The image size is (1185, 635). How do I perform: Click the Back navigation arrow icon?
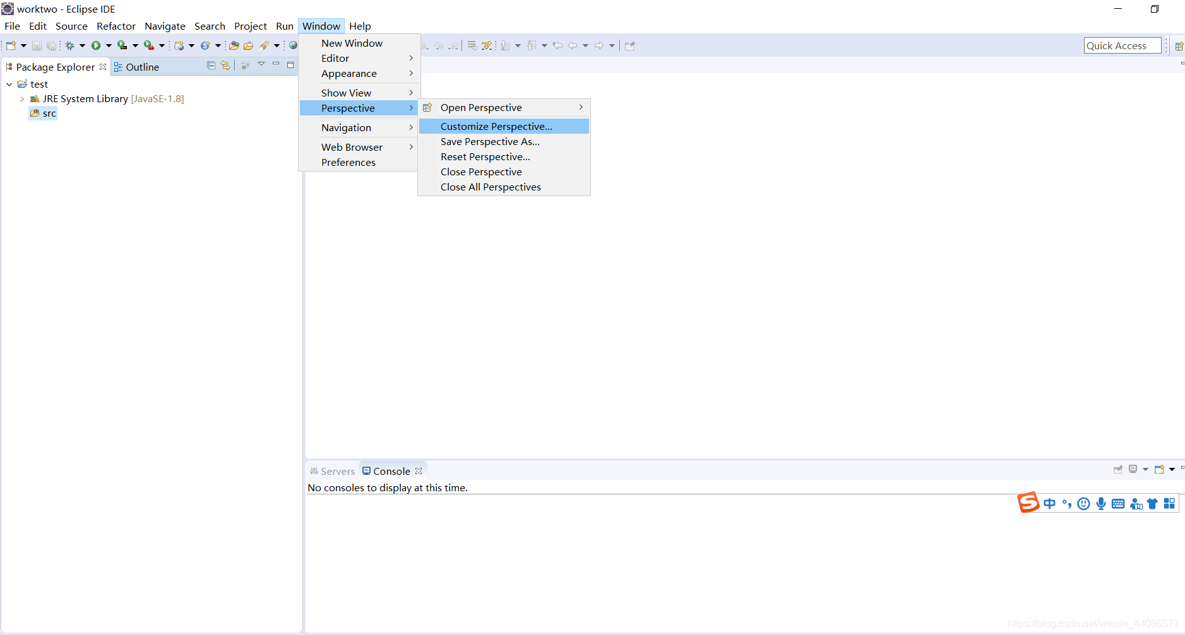(573, 45)
